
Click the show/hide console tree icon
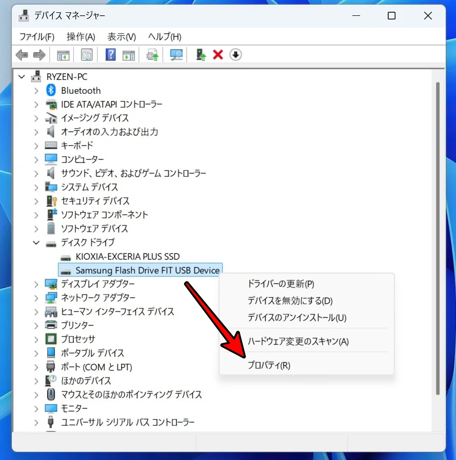63,55
